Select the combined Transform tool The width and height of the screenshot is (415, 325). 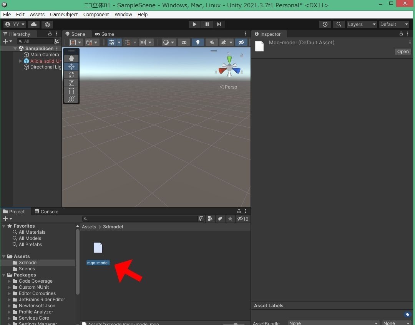71,99
